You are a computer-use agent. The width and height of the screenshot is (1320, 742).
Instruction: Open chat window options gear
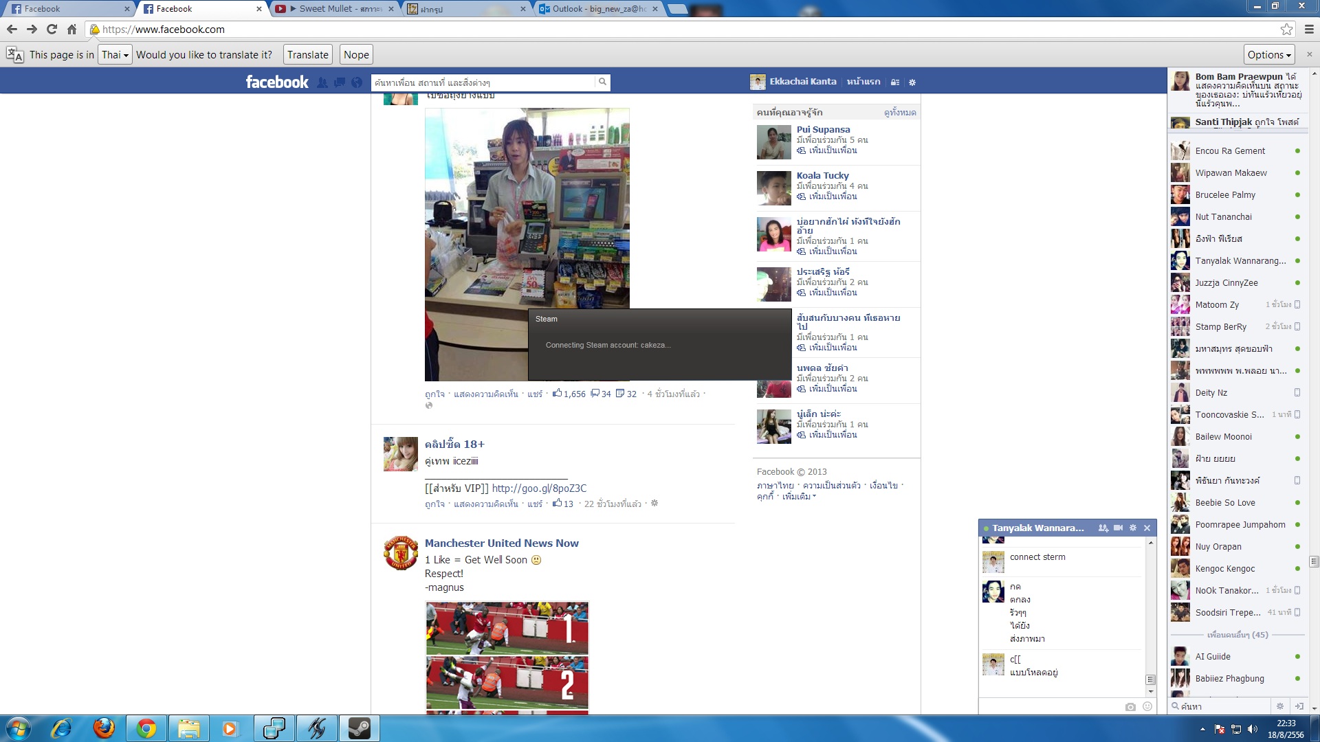(1133, 528)
